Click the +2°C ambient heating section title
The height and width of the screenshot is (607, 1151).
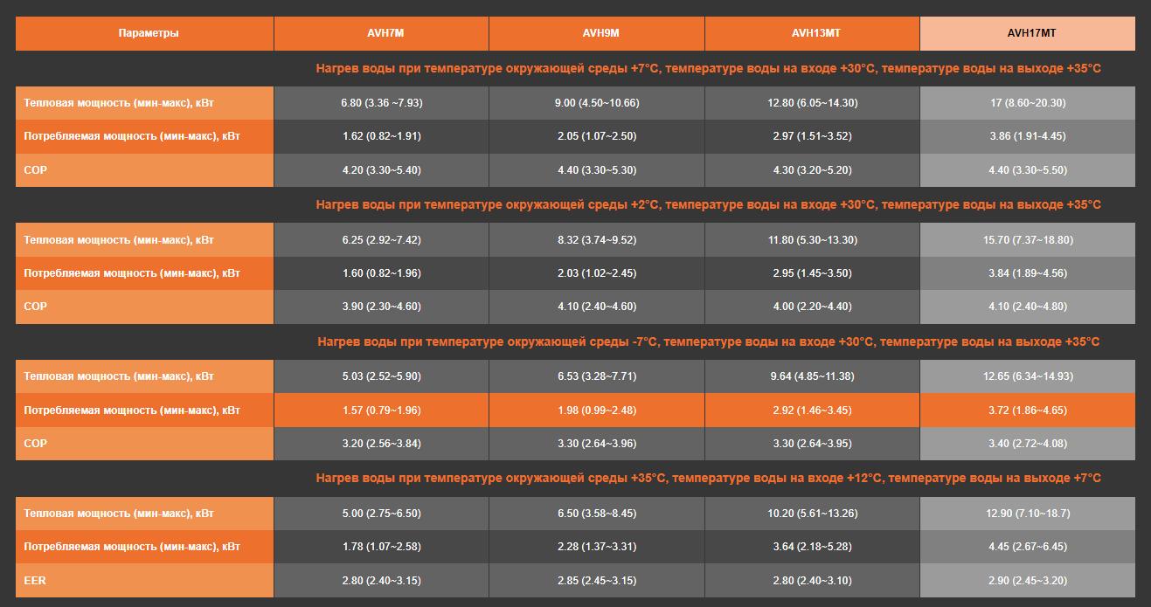pos(708,204)
